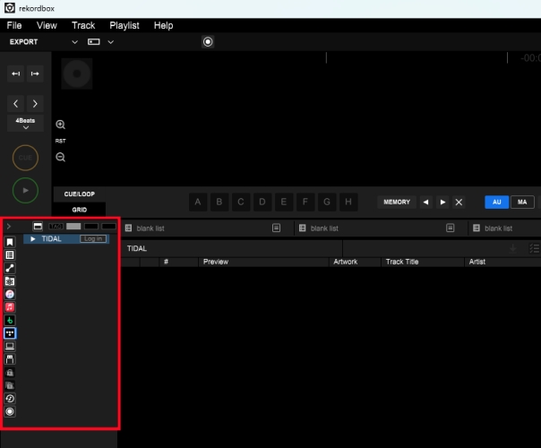
Task: Open the Playlists list icon in sidebar
Action: 10,255
